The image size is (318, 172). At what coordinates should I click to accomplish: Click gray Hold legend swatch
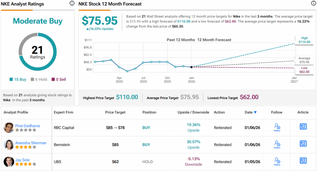pyautogui.click(x=32, y=79)
